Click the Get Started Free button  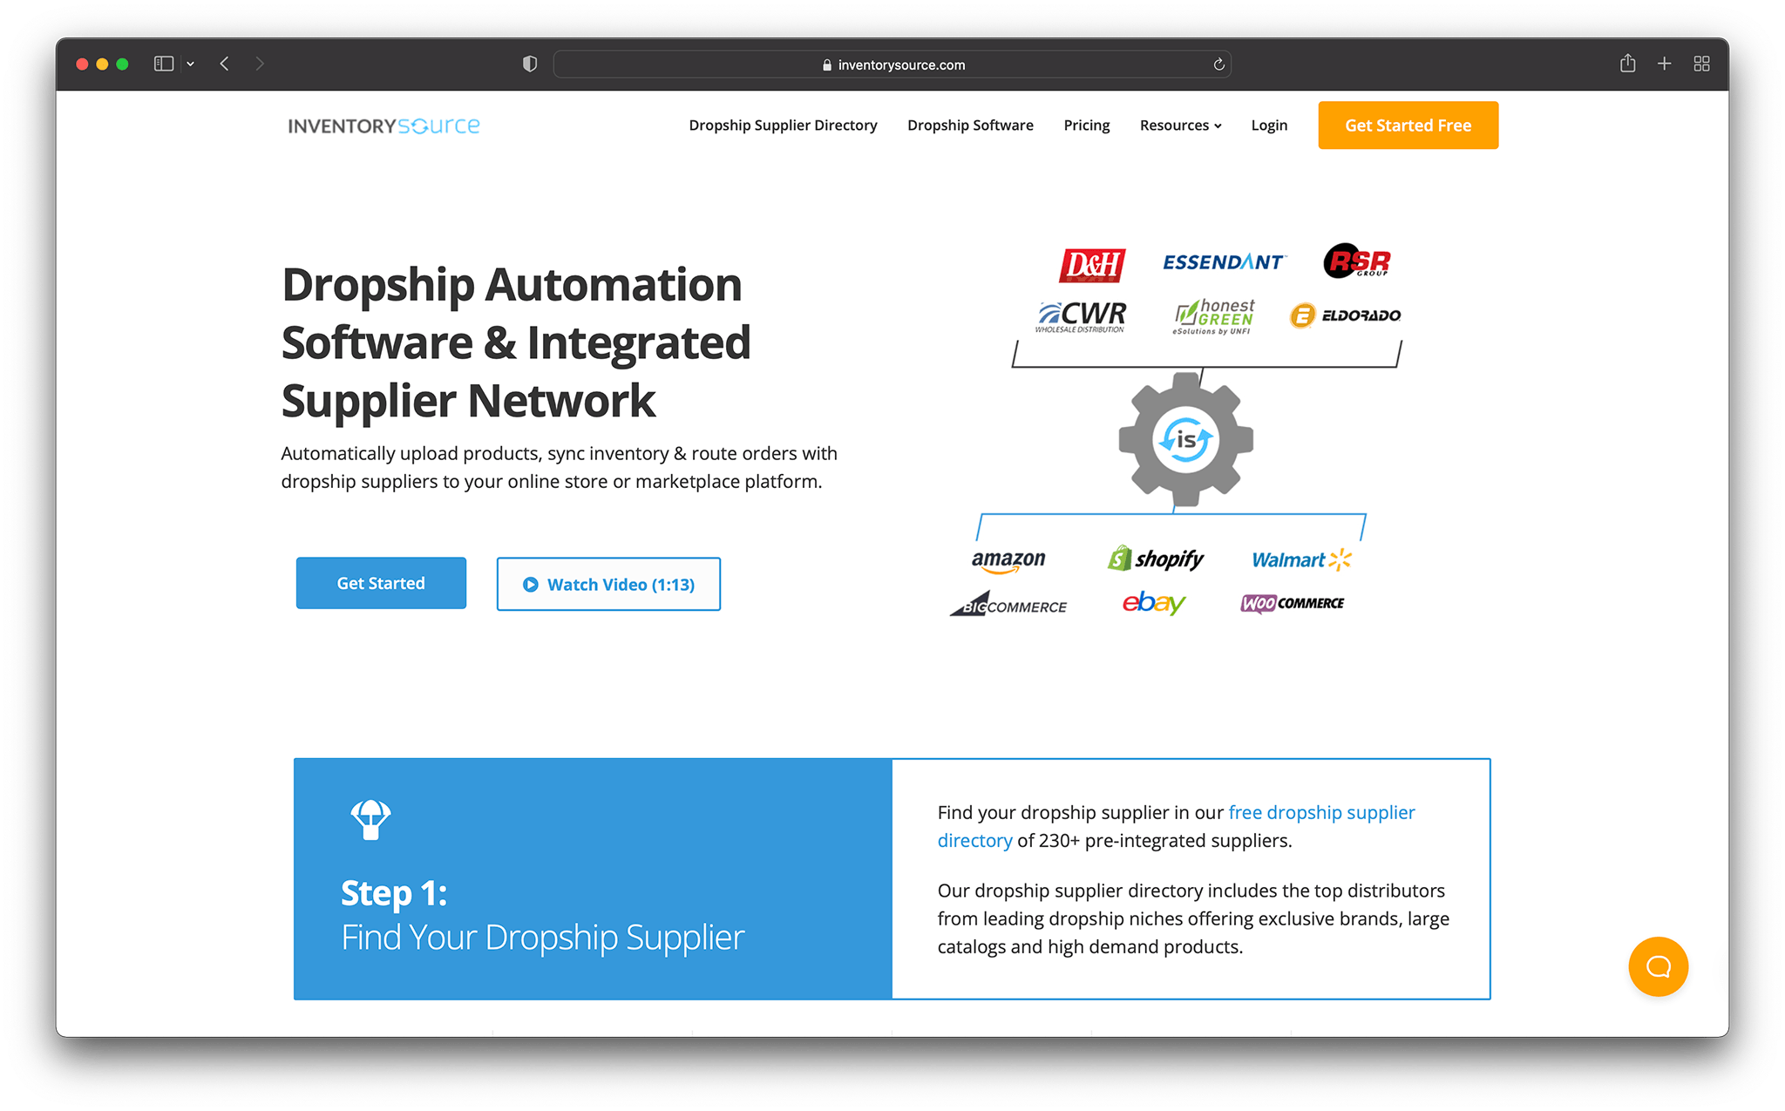(1408, 125)
